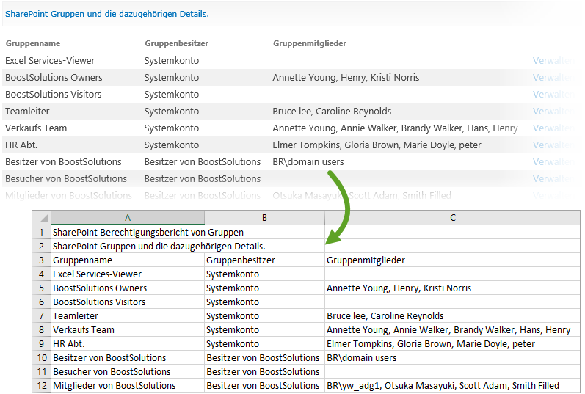Select cell A7 'Teamleiter' in spreadsheet
Image resolution: width=585 pixels, height=394 pixels.
128,316
